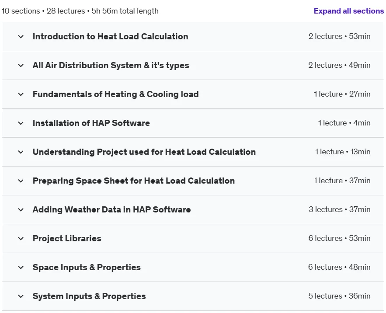Open Adding Weather Data in HAP Software title
This screenshot has height=313, width=386.
pos(112,209)
